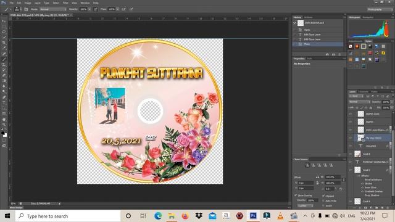Image resolution: width=395 pixels, height=222 pixels.
Task: Click the background color swatch
Action: (5, 135)
